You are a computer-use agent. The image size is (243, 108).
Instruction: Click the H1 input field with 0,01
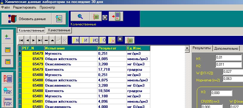tap(228, 57)
